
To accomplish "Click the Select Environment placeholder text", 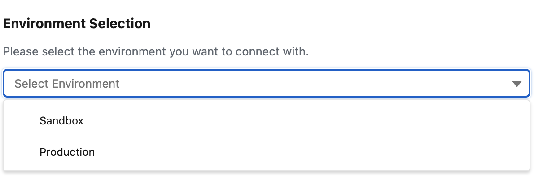I will [x=67, y=84].
